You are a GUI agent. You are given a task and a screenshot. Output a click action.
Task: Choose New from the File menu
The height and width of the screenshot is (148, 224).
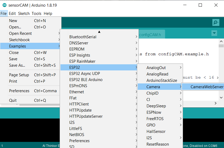(30, 21)
